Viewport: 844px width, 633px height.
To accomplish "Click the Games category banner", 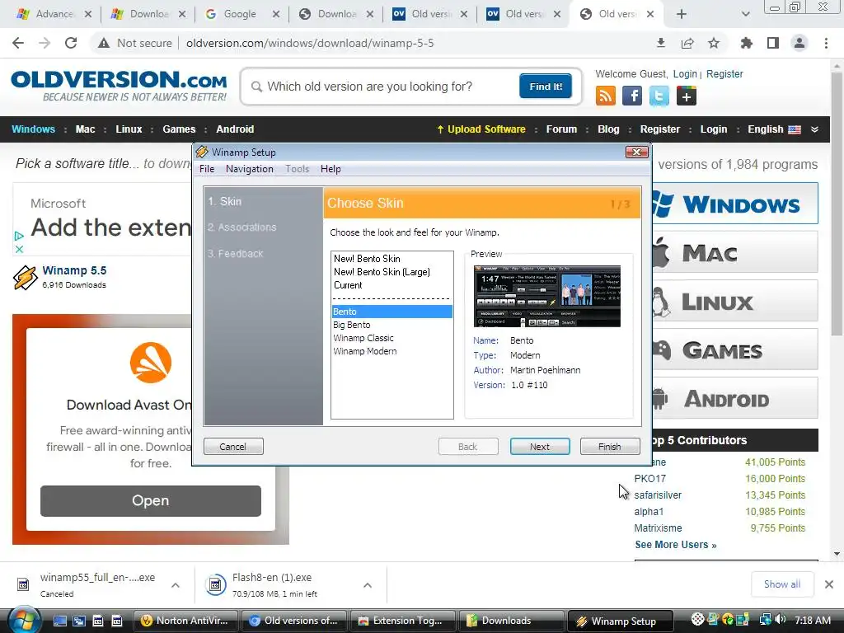I will 735,349.
